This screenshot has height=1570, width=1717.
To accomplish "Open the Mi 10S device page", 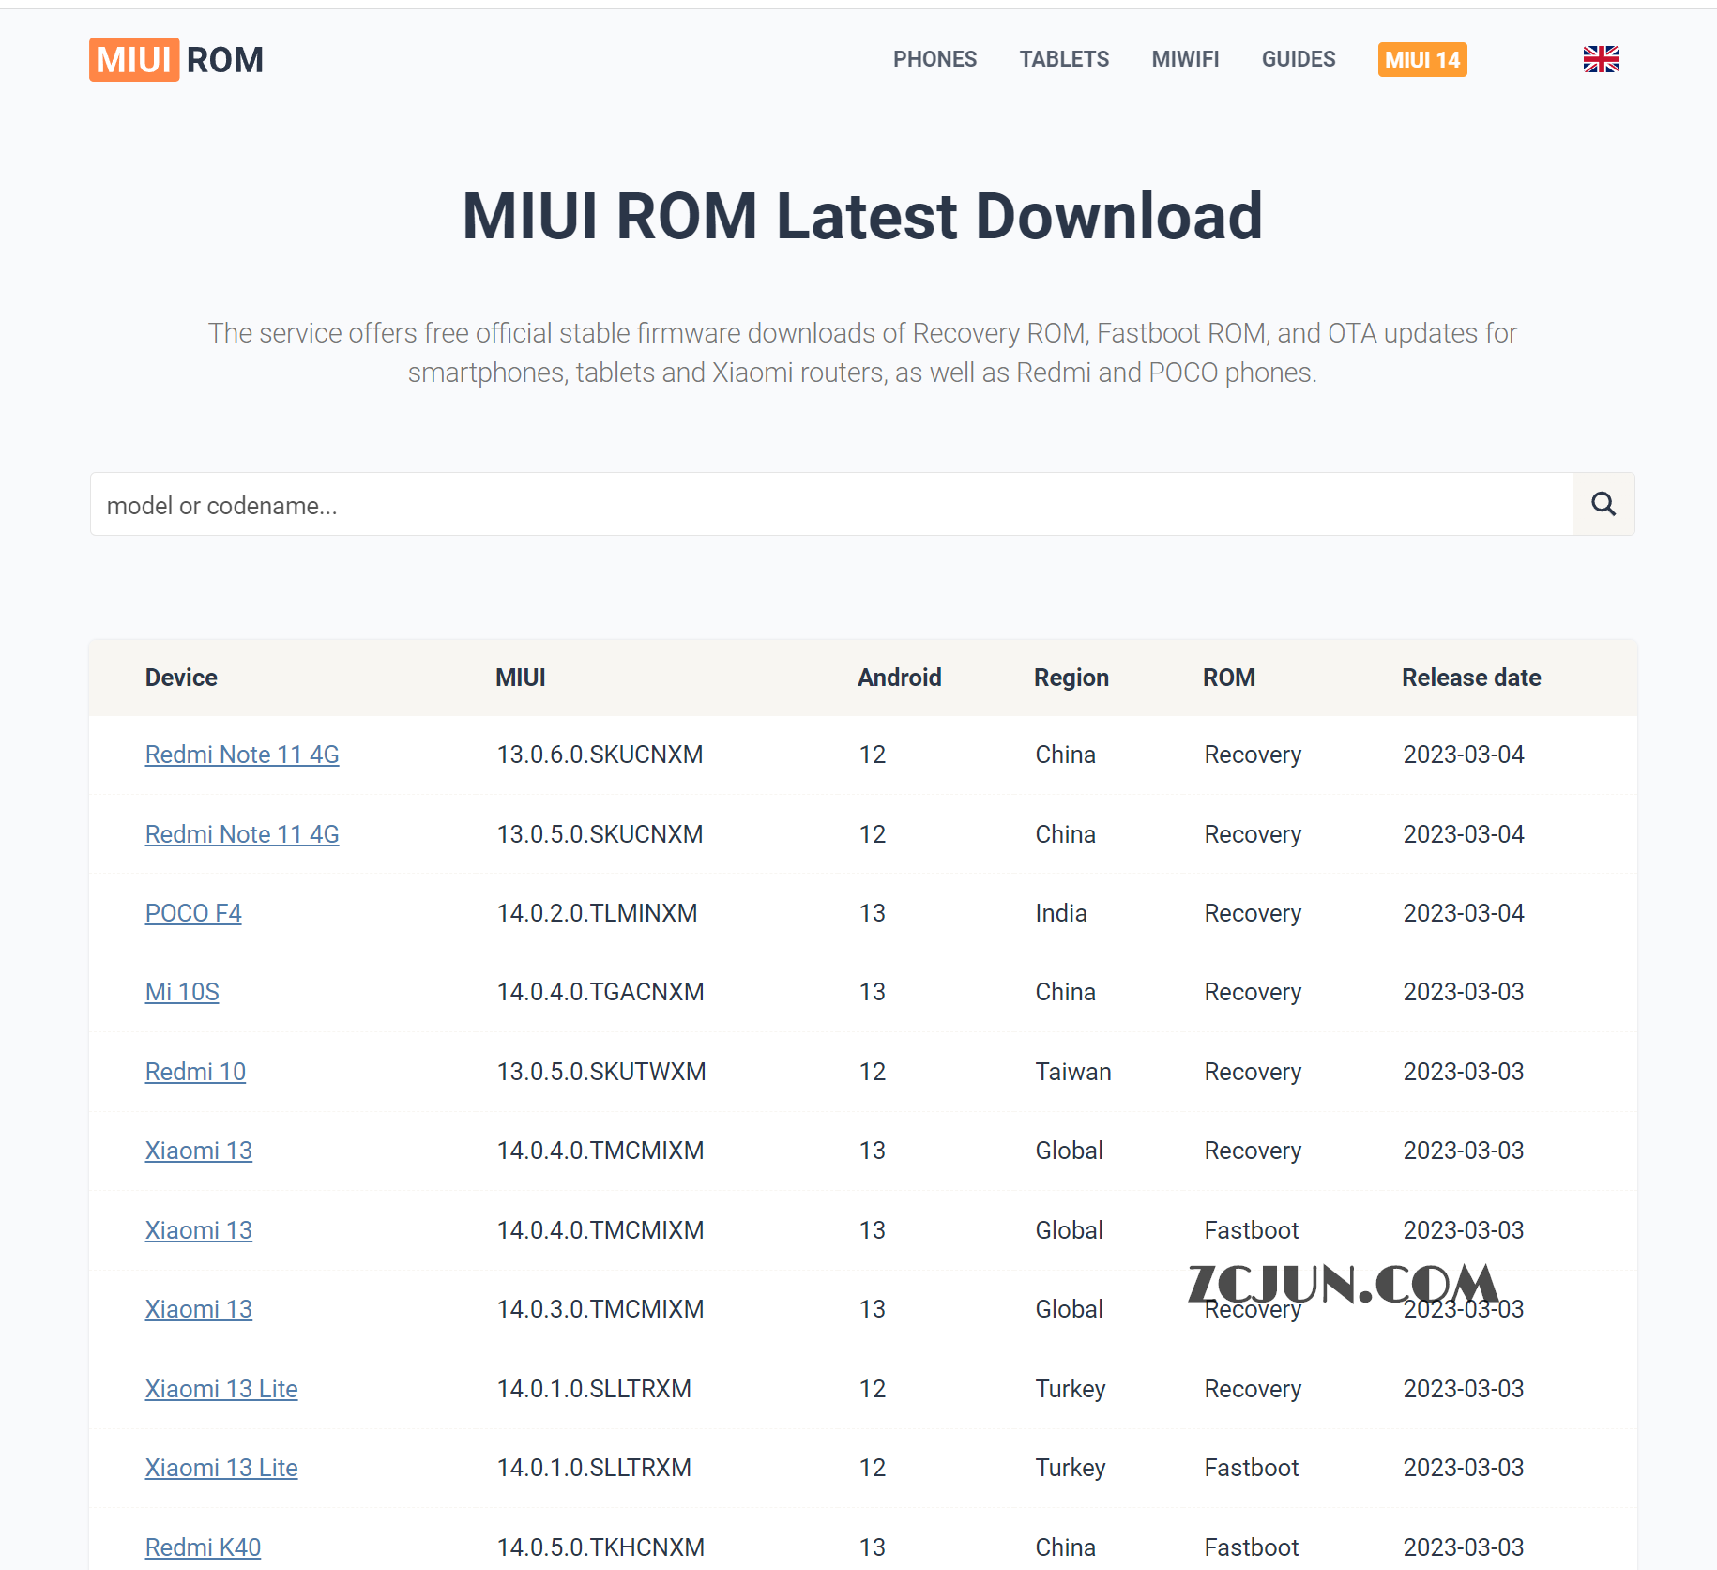I will (181, 992).
